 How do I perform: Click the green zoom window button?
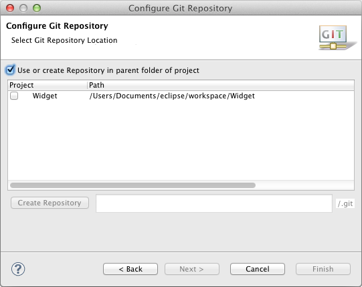click(37, 8)
